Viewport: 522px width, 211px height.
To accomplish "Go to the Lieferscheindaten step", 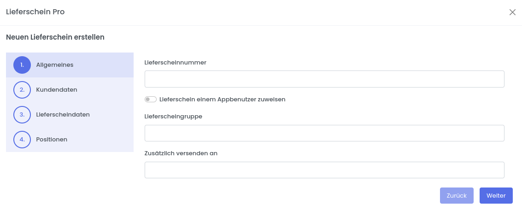I will pyautogui.click(x=63, y=115).
